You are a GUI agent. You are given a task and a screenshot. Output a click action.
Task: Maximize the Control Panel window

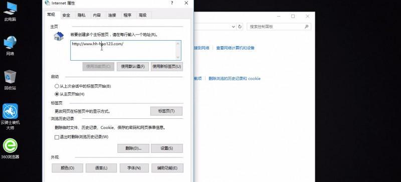coord(293,17)
